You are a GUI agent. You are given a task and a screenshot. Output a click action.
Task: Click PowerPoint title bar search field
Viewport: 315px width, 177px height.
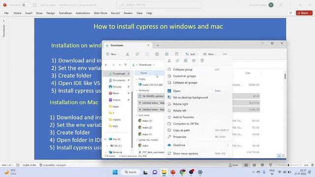click(x=159, y=5)
